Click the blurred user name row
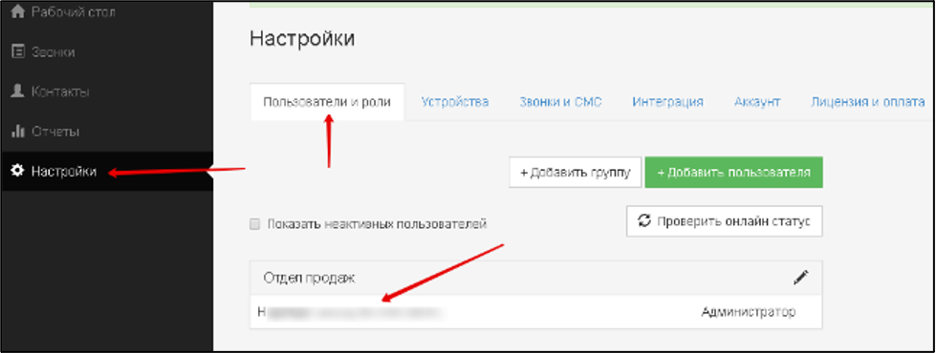The image size is (936, 353). coord(536,311)
